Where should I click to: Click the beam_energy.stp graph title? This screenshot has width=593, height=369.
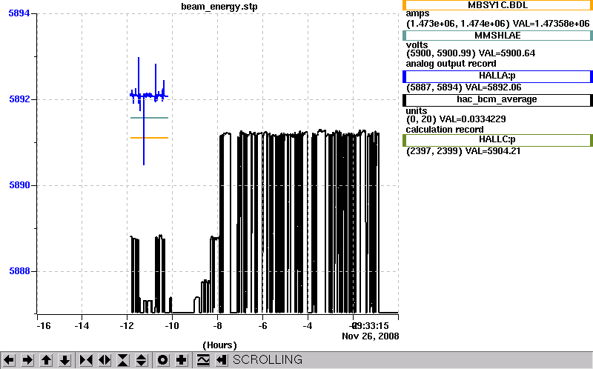tap(219, 7)
